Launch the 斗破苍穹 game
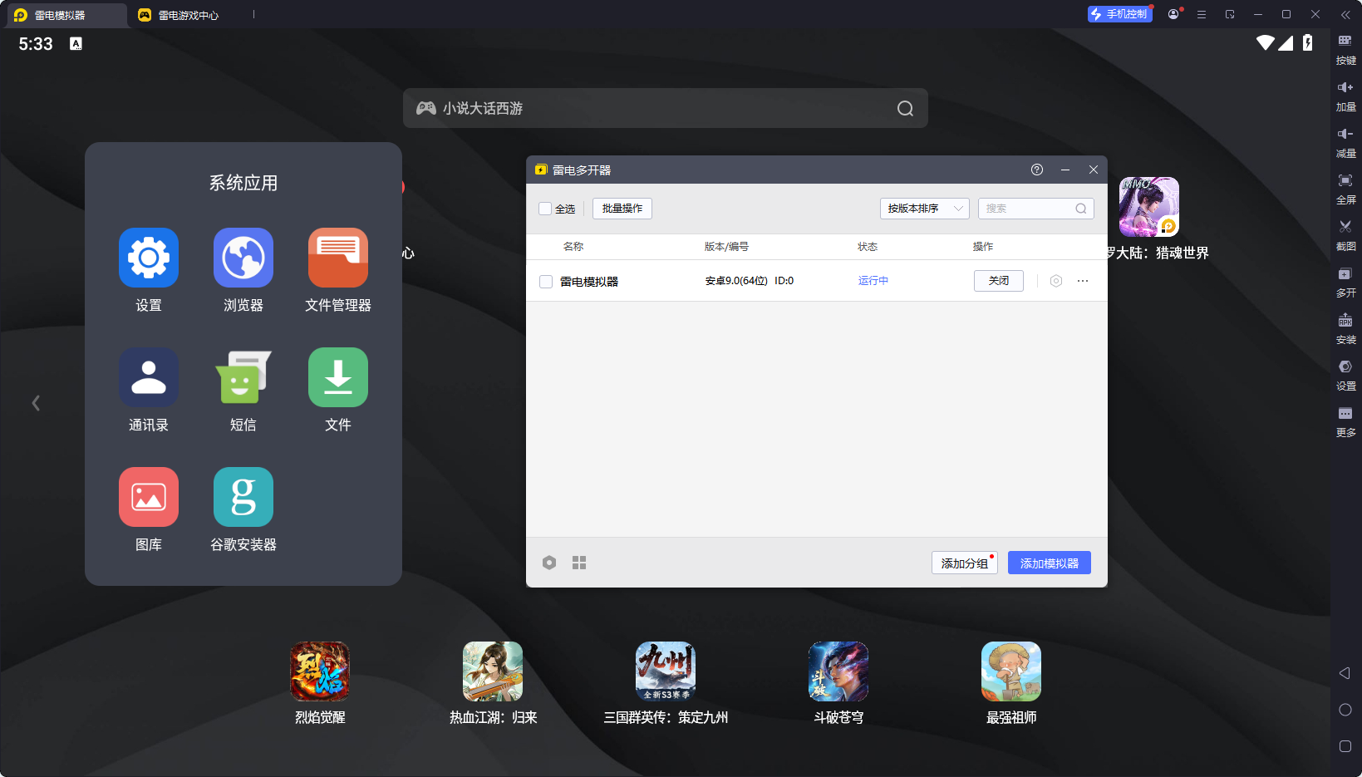The width and height of the screenshot is (1362, 777). click(x=838, y=671)
